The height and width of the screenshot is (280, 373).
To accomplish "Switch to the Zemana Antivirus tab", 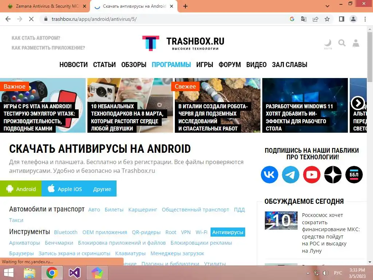I will click(47, 6).
